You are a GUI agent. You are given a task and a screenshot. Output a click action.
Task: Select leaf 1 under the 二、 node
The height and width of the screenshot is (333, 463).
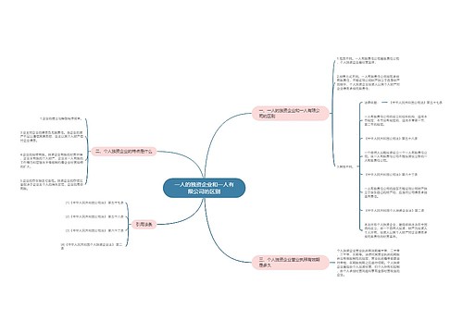pyautogui.click(x=61, y=118)
